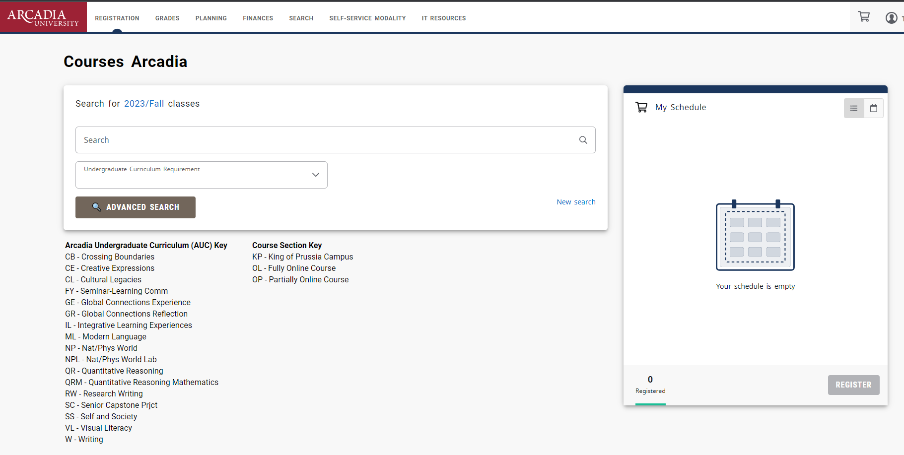Click the 'Course Section Key' heading
904x455 pixels.
pos(287,245)
